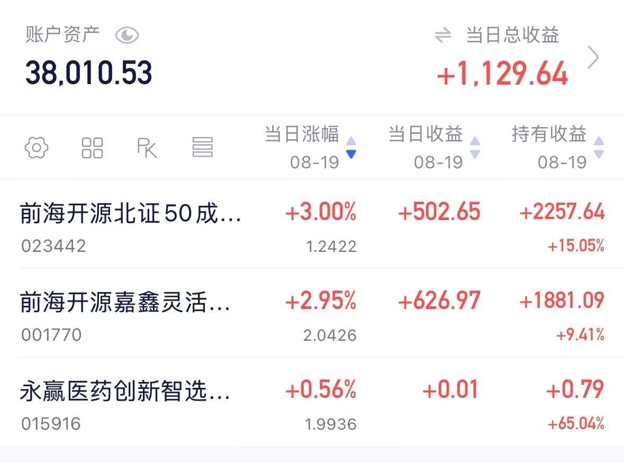Sort by 当日涨幅 column arrows
Image resolution: width=624 pixels, height=463 pixels.
(x=351, y=148)
